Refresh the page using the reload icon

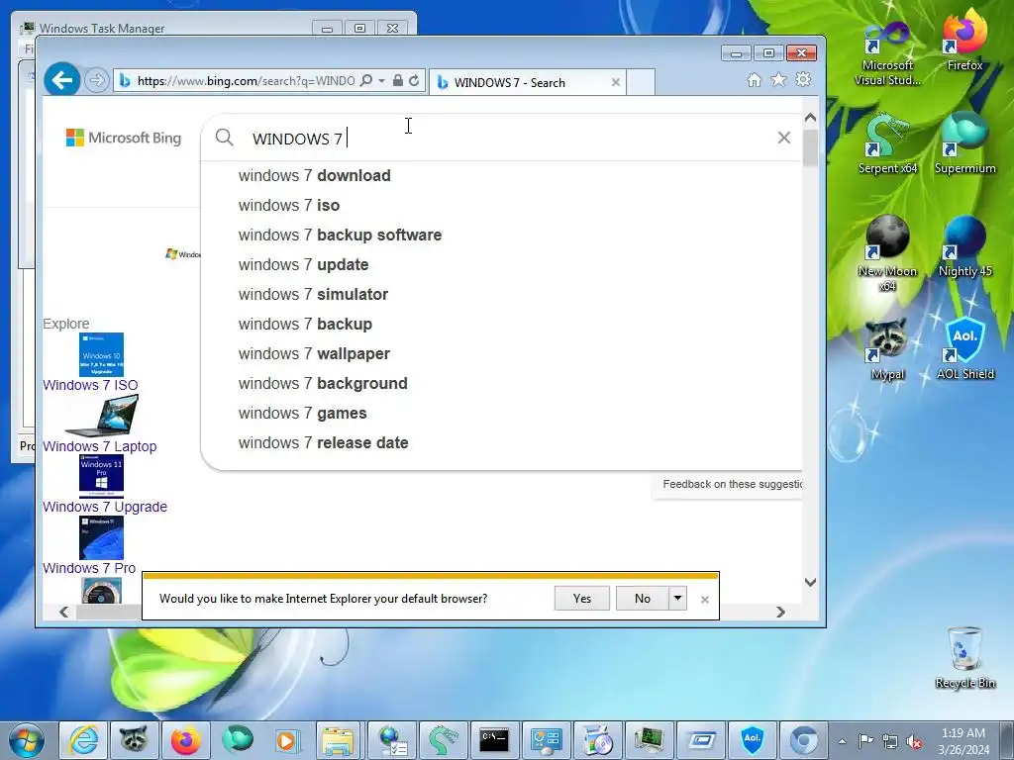[x=414, y=81]
